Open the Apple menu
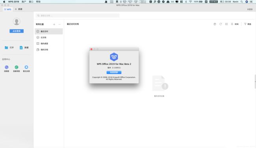 (x=4, y=2)
